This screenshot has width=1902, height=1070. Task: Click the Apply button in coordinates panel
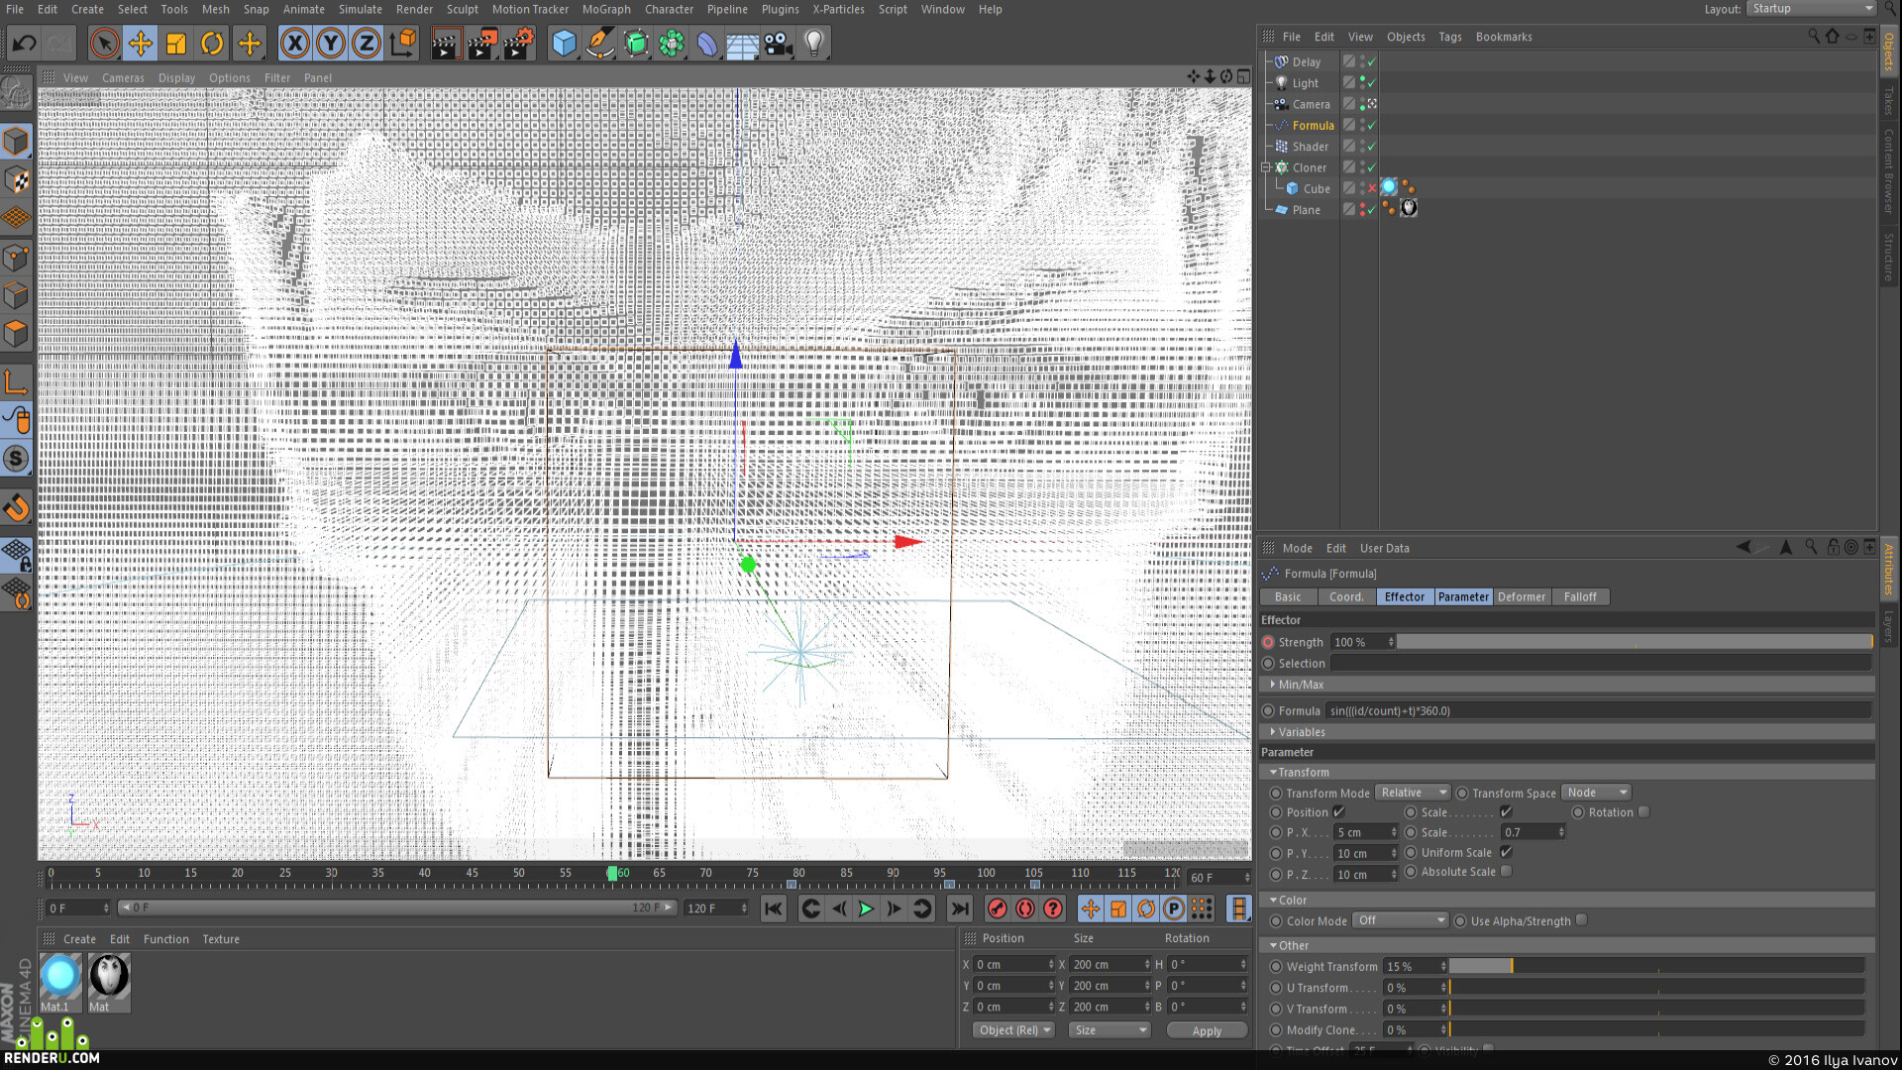[1207, 1030]
